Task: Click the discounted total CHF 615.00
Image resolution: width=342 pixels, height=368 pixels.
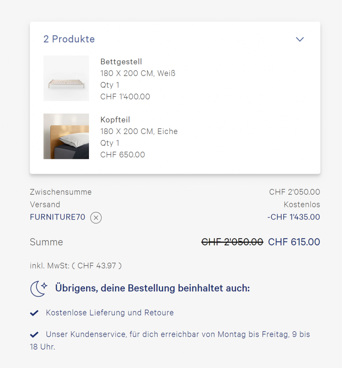Action: pos(294,242)
